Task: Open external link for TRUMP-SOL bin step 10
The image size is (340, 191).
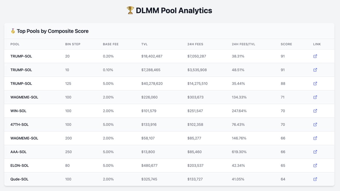Action: click(315, 70)
